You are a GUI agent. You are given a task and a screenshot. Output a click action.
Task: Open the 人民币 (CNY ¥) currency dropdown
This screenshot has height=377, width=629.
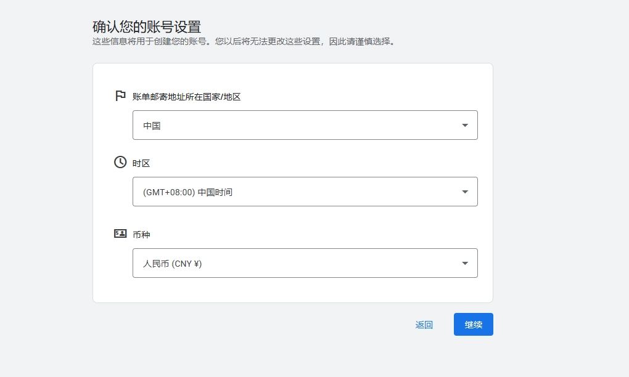click(x=305, y=263)
